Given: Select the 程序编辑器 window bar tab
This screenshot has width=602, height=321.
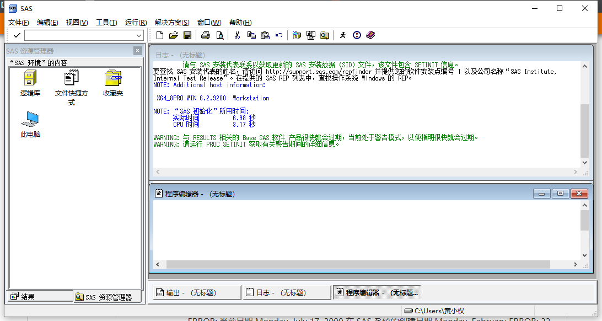Looking at the screenshot, I should (377, 292).
